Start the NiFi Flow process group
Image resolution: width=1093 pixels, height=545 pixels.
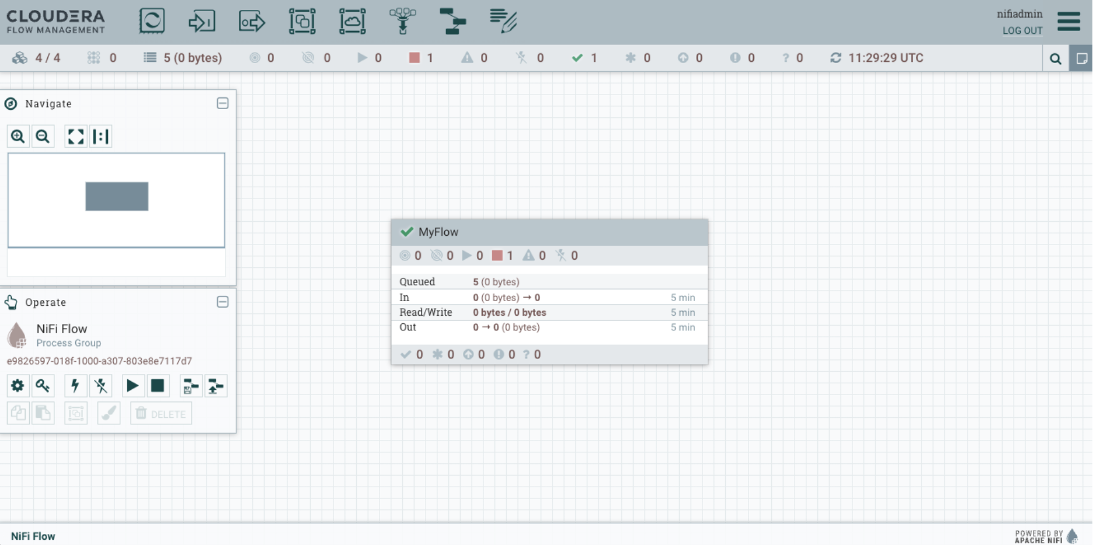tap(133, 386)
